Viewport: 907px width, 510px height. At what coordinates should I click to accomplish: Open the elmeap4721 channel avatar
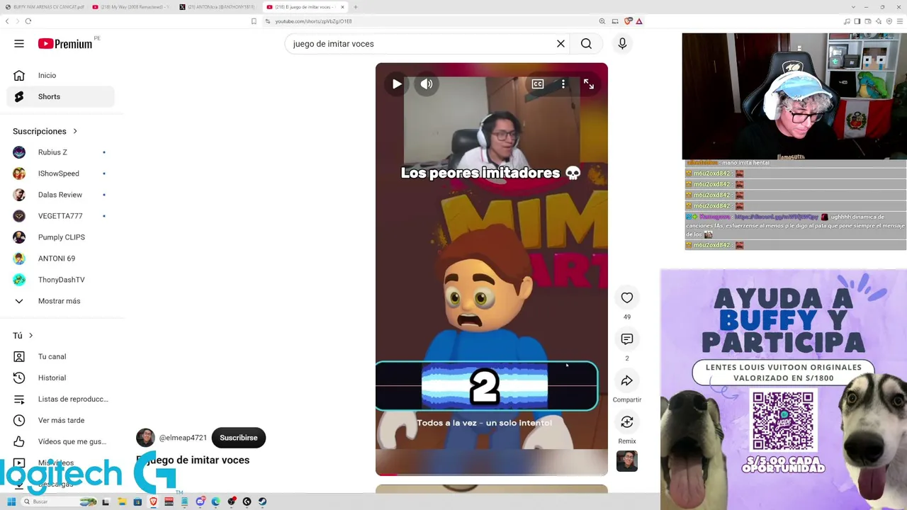pyautogui.click(x=145, y=438)
